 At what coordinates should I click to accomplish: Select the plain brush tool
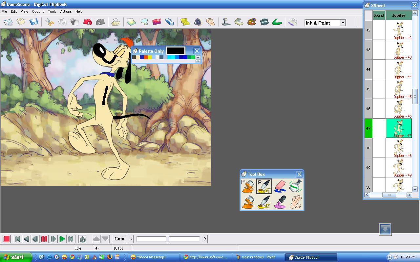click(x=264, y=202)
